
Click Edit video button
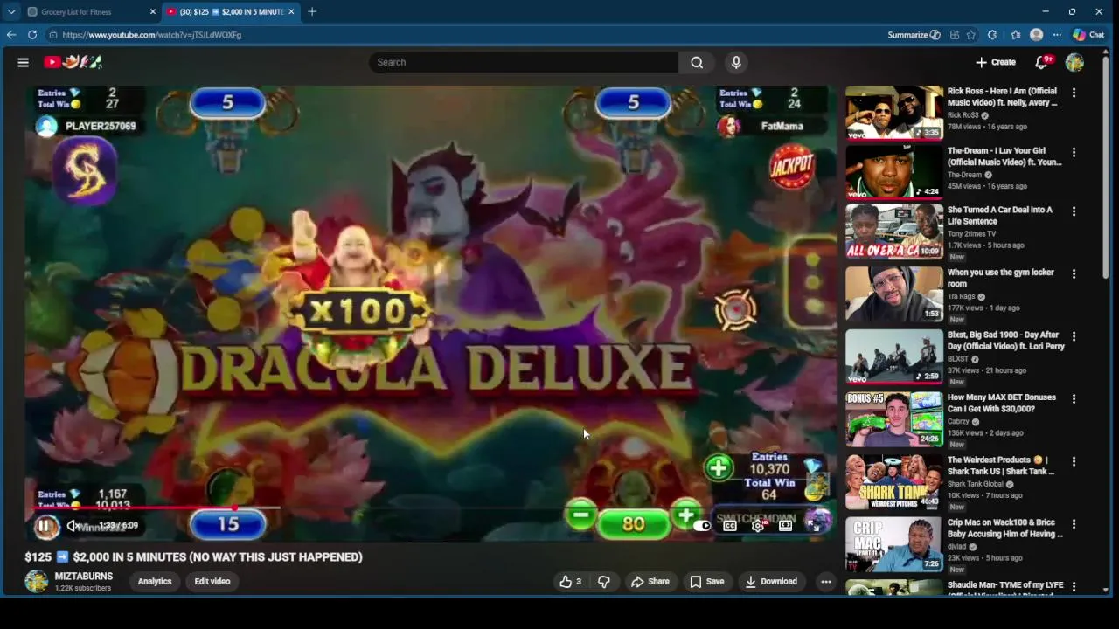[212, 582]
